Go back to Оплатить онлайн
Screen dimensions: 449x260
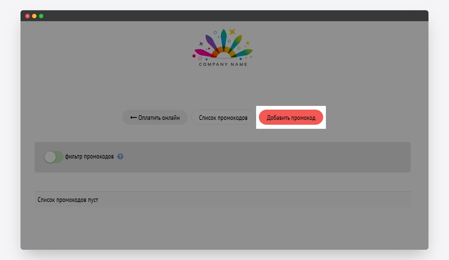[x=155, y=118]
